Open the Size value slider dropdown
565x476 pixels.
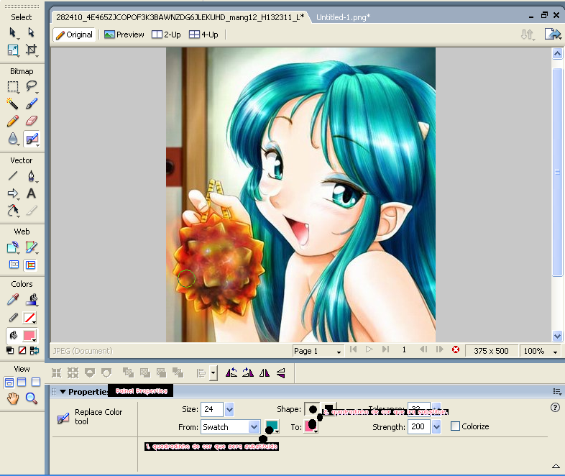[x=229, y=409]
